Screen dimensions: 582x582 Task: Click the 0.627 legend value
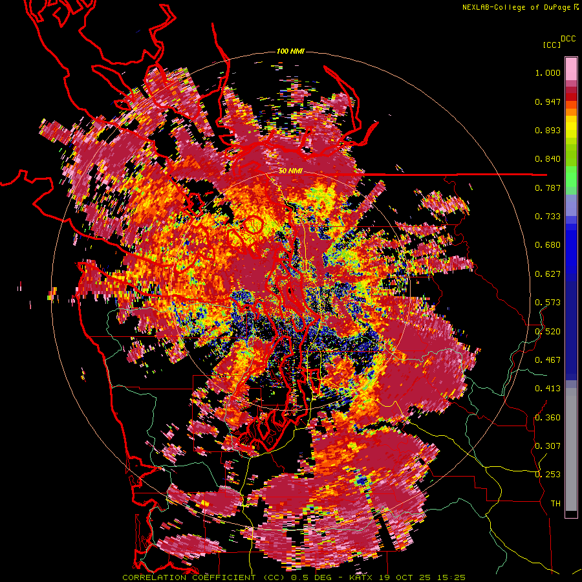pos(548,274)
